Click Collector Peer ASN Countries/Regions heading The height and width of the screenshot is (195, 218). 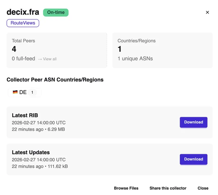(55, 80)
